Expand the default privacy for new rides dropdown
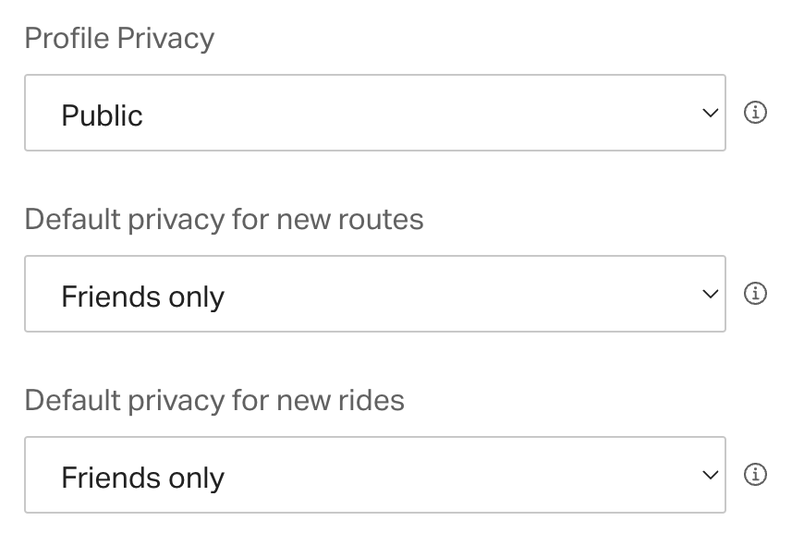 375,475
